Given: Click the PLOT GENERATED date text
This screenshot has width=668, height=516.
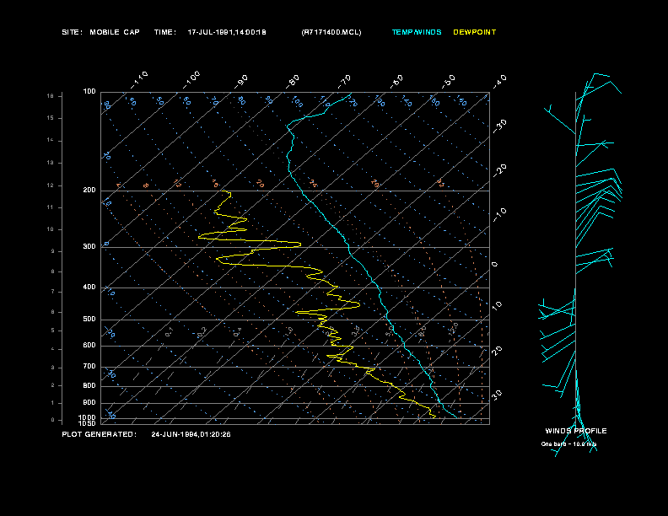Looking at the screenshot, I should point(191,434).
